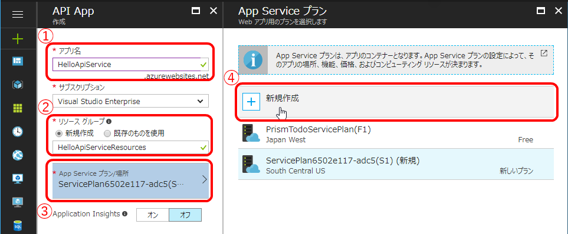Click the .azurewebsites.net suffix text

(x=176, y=76)
